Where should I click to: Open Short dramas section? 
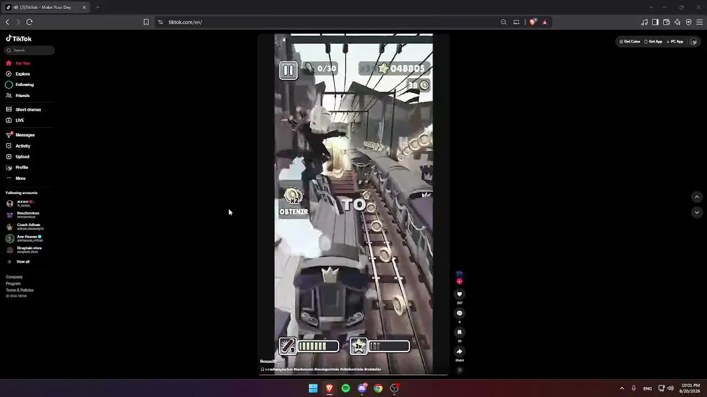click(24, 110)
